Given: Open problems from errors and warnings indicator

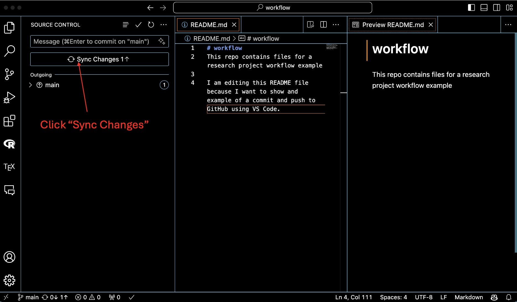Looking at the screenshot, I should (88, 297).
